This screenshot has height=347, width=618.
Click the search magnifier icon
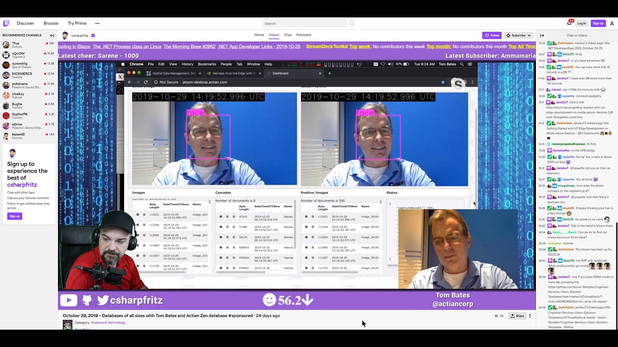(x=352, y=23)
